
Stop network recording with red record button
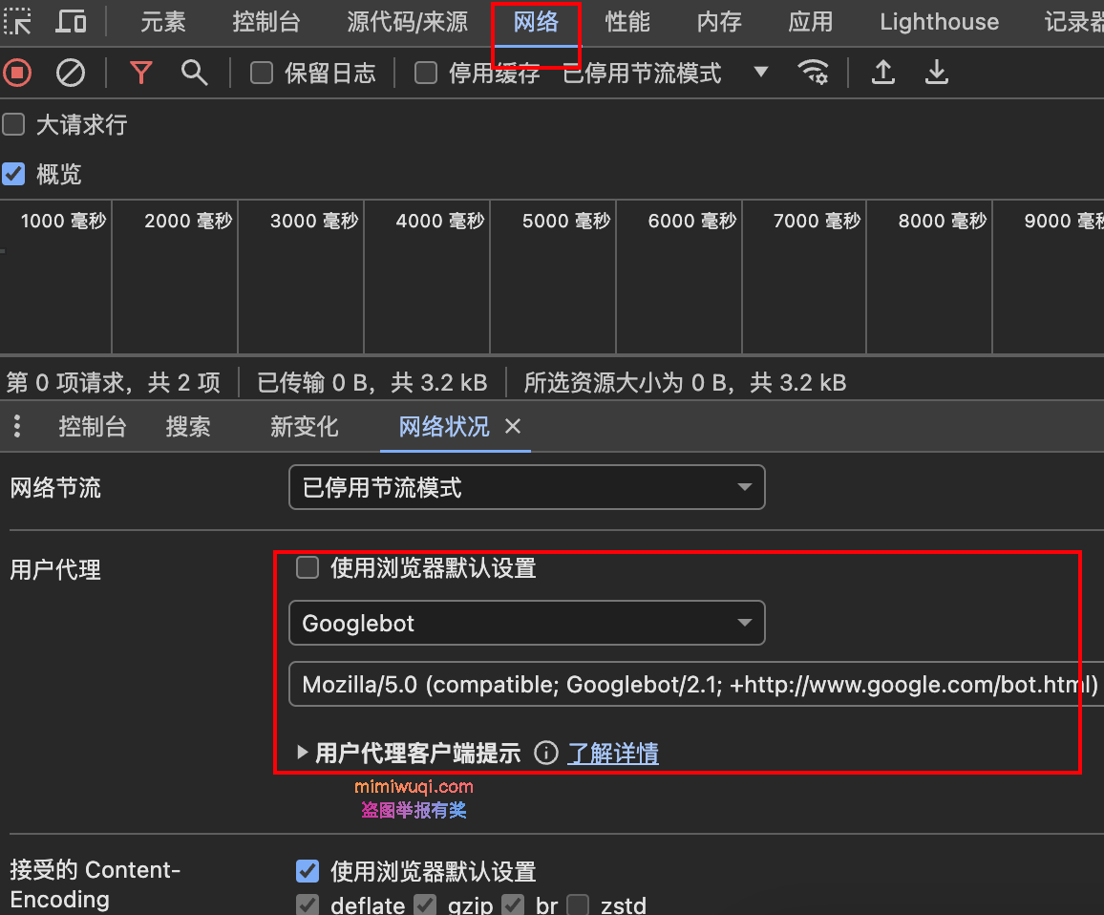click(x=17, y=73)
